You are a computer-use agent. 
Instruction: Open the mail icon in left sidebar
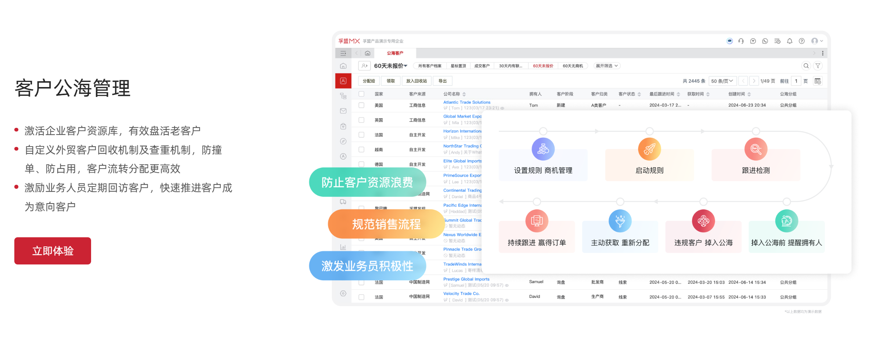[x=343, y=111]
